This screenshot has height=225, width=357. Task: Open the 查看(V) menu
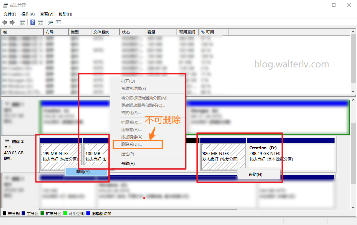click(46, 14)
